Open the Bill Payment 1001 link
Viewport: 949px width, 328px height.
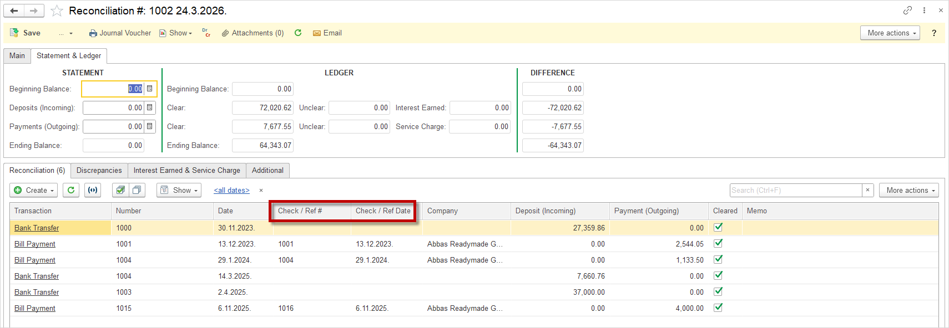click(35, 244)
